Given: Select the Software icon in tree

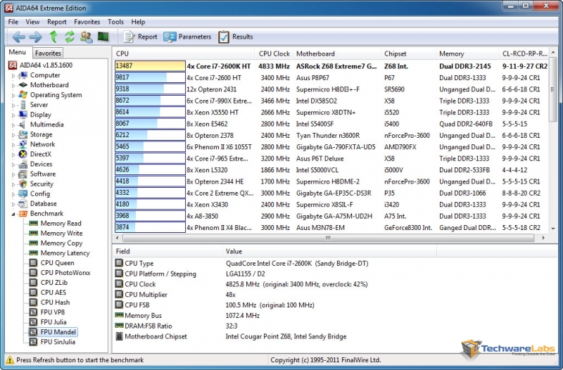Looking at the screenshot, I should click(23, 174).
